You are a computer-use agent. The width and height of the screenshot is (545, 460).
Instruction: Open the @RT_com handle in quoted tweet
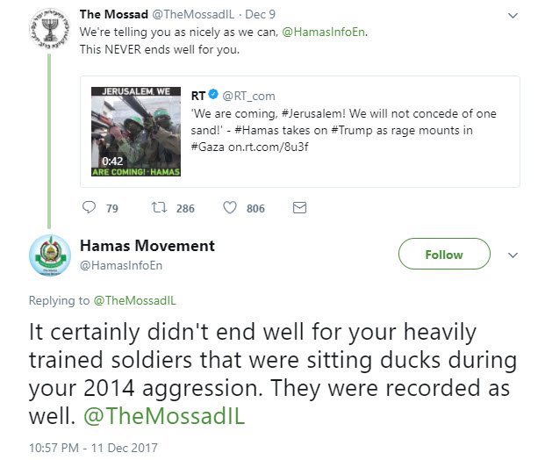[248, 96]
